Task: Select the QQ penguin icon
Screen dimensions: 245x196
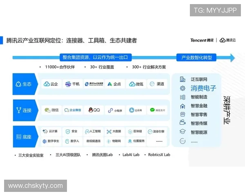Action: [91, 110]
